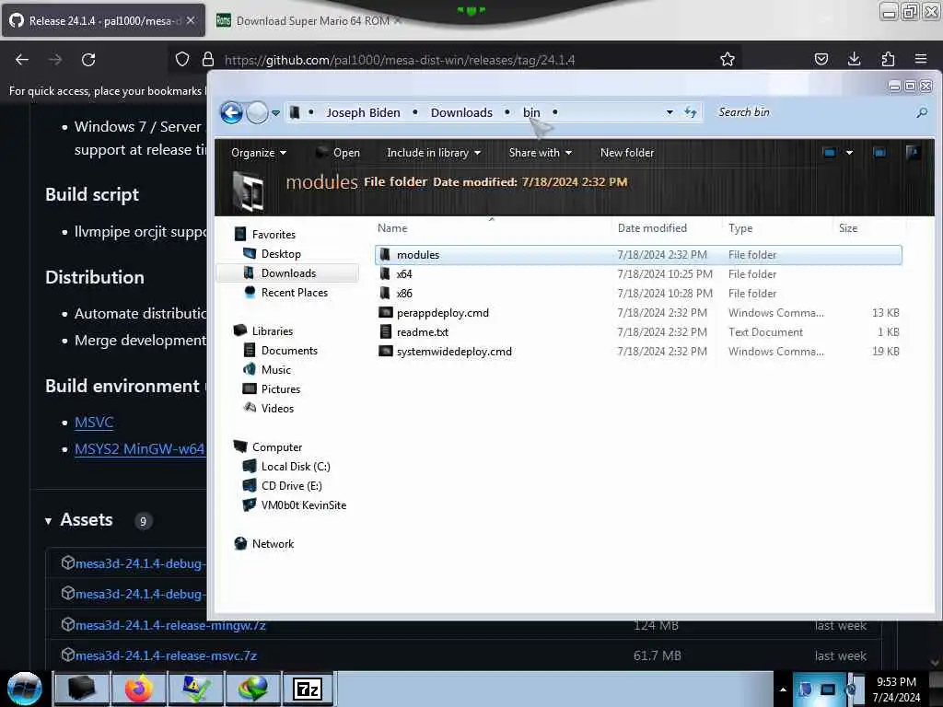Screen dimensions: 943x707
Task: Click the Explorer forward arrow button
Action: click(258, 112)
